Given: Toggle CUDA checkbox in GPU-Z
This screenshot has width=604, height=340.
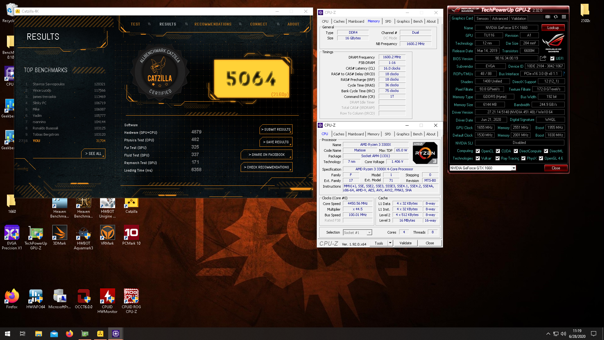Looking at the screenshot, I should point(498,151).
